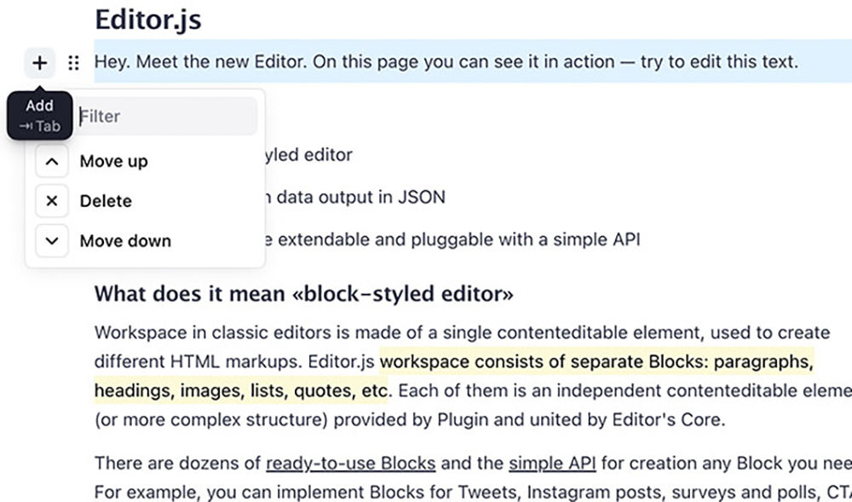Click the Move down chevron icon
Image resolution: width=852 pixels, height=502 pixels.
[52, 240]
